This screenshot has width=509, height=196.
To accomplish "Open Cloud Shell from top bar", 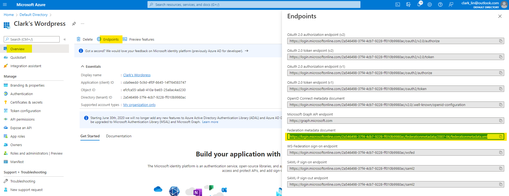I will click(398, 5).
